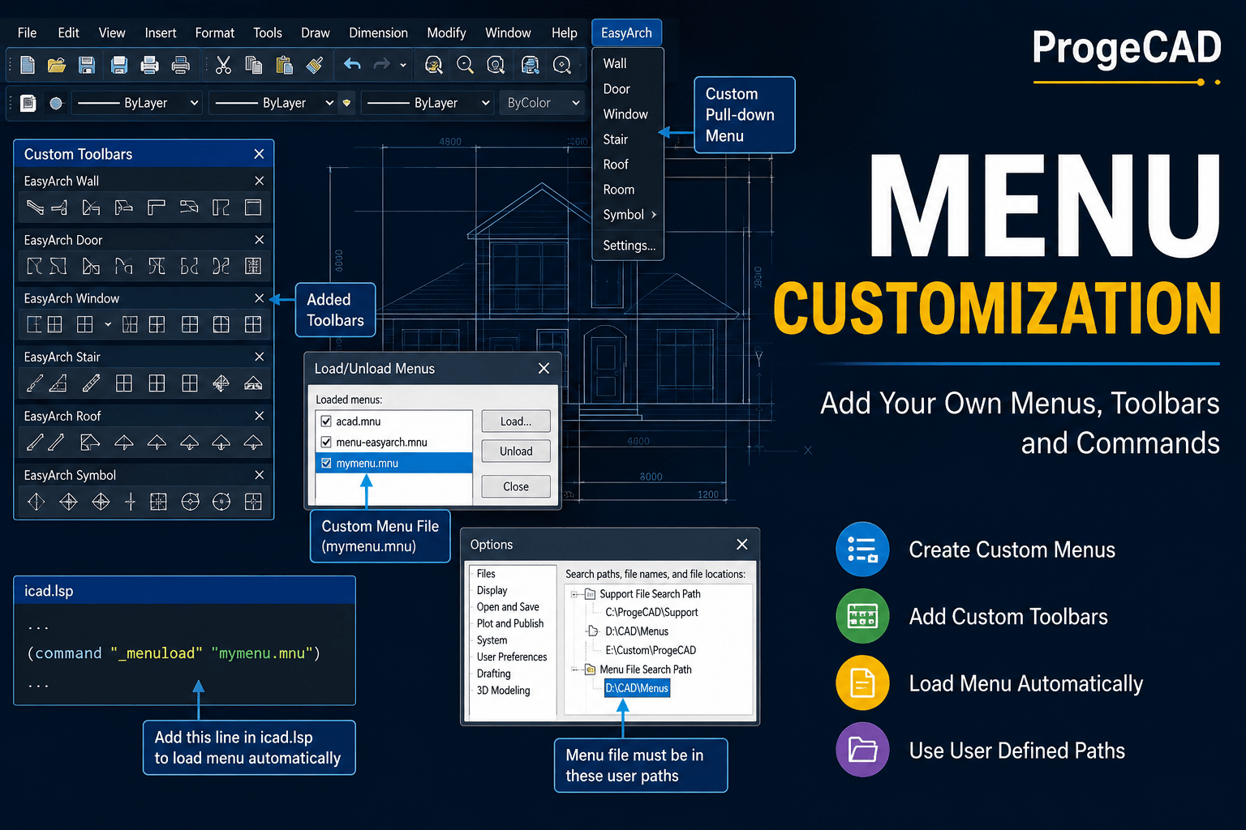
Task: Select the house-shaped icon ending the EasyArch Stair row
Action: [x=253, y=383]
